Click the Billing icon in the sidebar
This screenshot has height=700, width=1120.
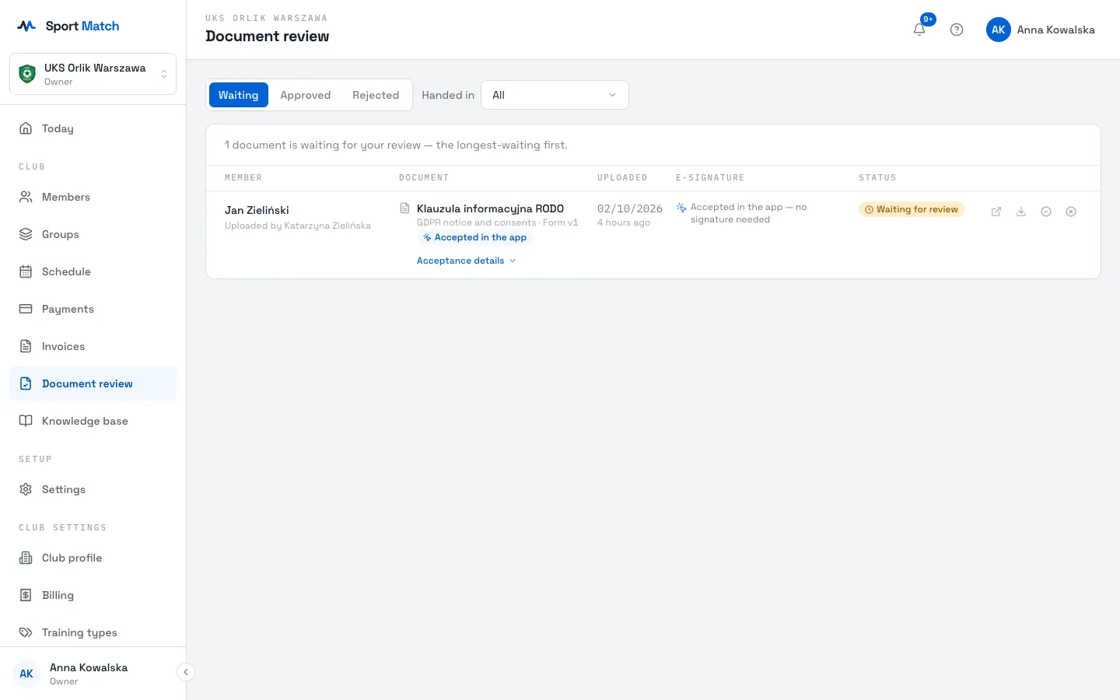pyautogui.click(x=26, y=595)
